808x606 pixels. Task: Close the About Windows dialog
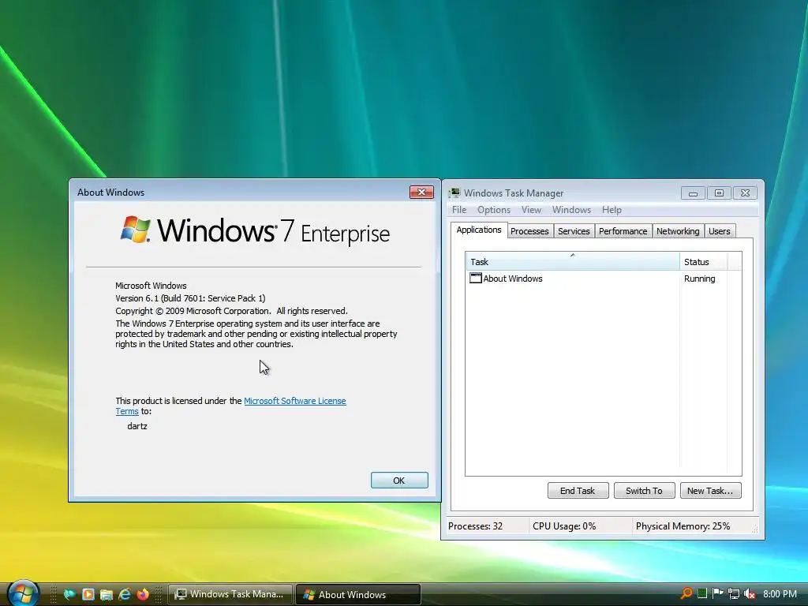(x=421, y=192)
